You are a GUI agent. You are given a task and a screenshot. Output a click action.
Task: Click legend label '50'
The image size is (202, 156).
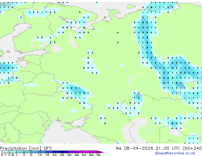coord(98,155)
